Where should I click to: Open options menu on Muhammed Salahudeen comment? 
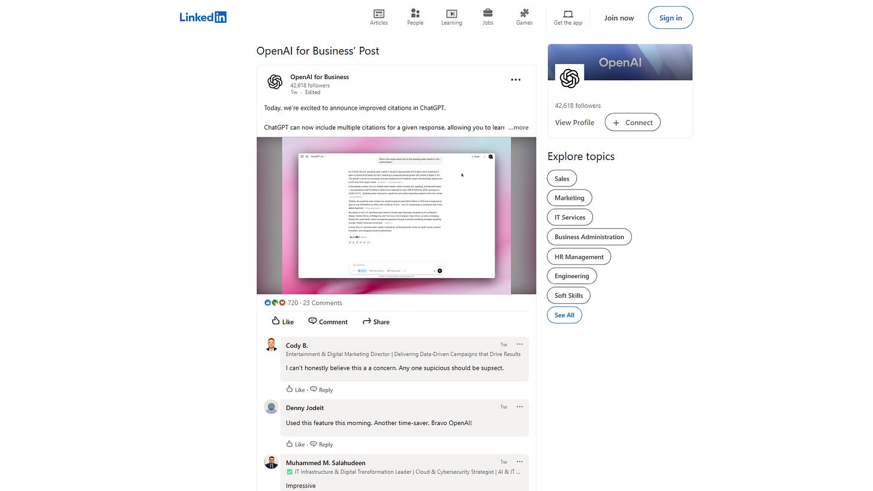[x=519, y=462]
